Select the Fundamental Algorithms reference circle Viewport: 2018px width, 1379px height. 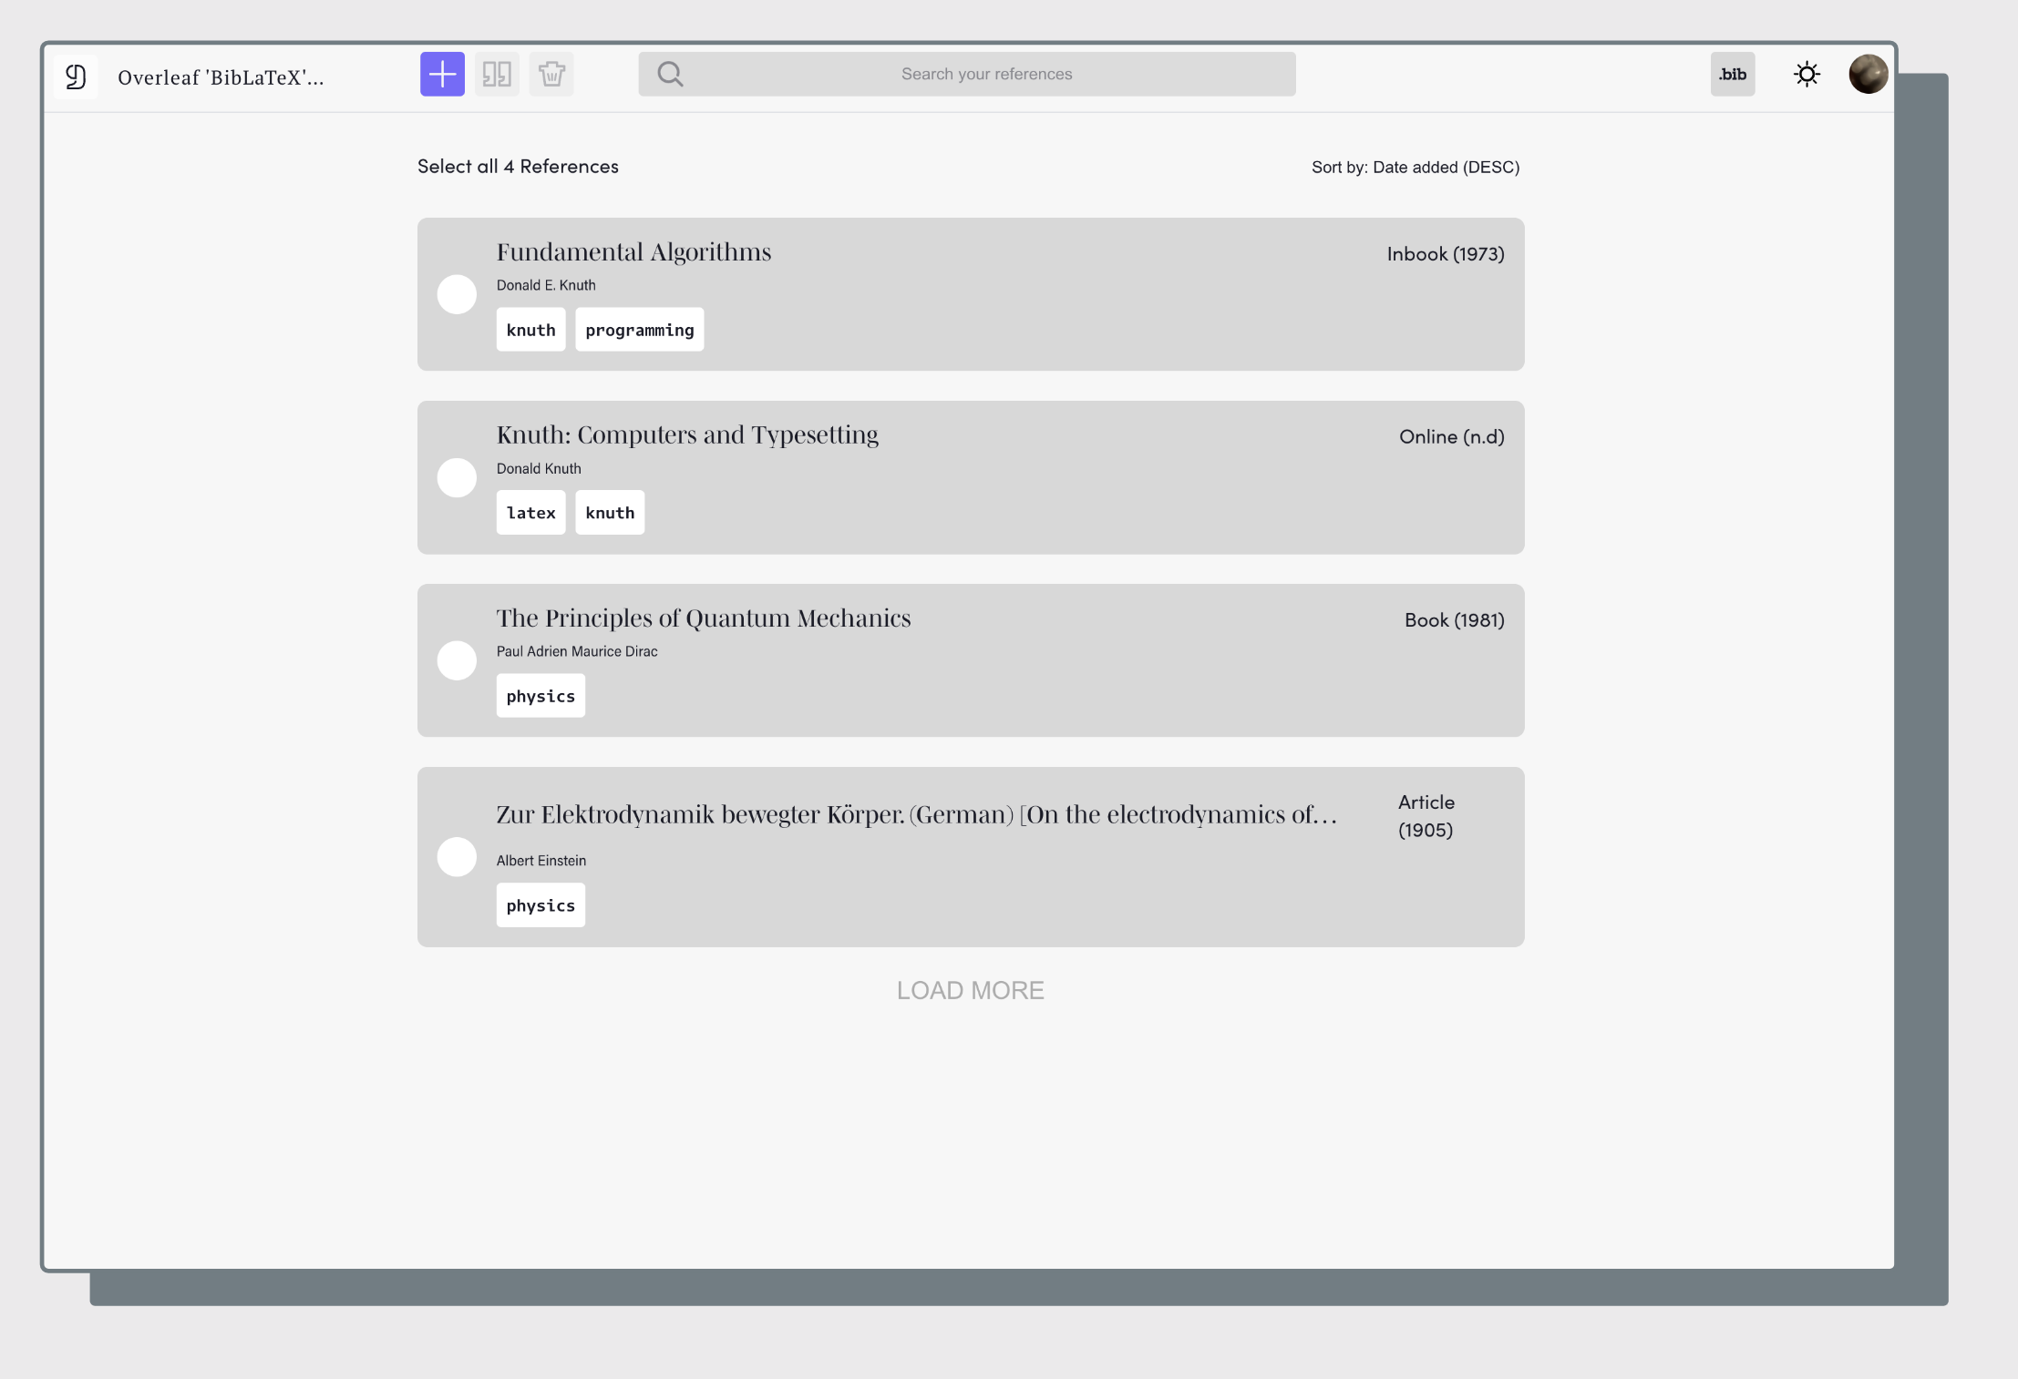pos(457,294)
